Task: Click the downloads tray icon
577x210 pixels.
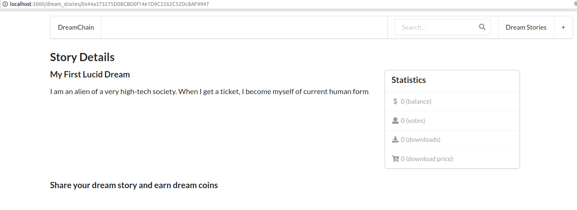Action: pos(395,140)
